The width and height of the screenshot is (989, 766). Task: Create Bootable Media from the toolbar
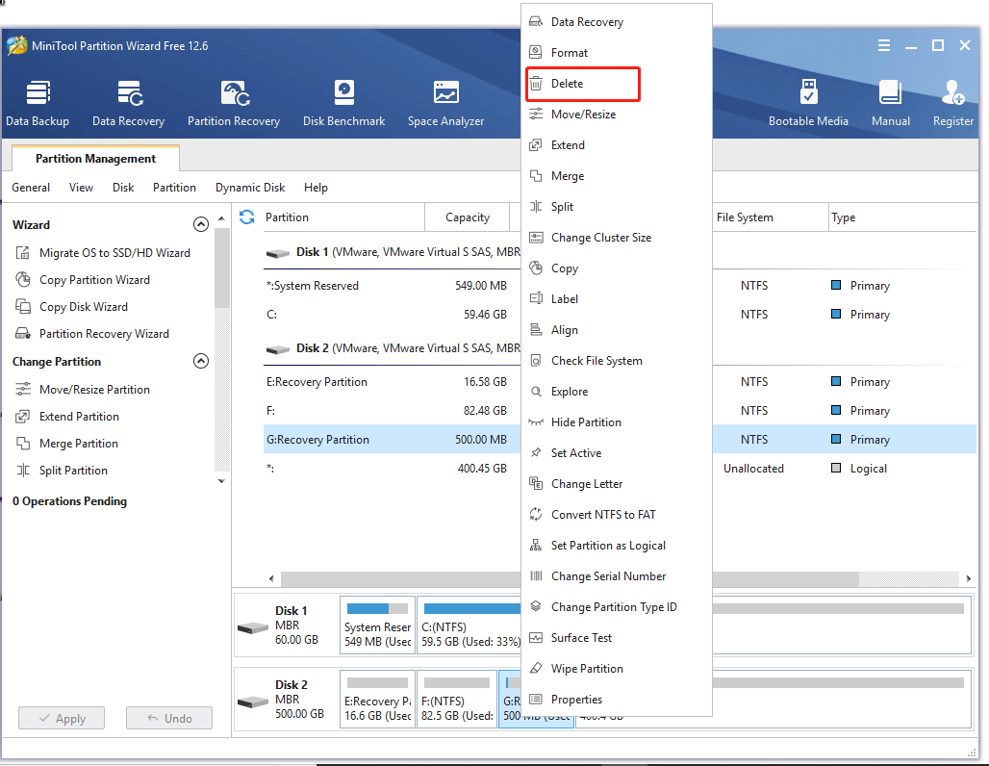pos(808,103)
